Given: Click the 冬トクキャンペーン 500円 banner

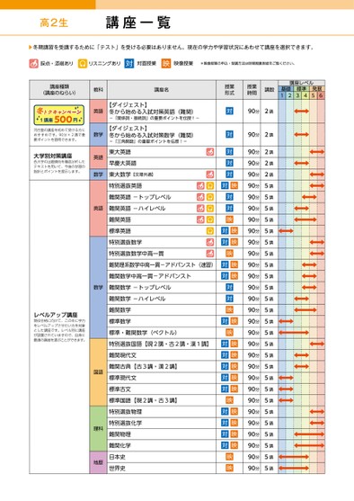Looking at the screenshot, I should [x=59, y=115].
